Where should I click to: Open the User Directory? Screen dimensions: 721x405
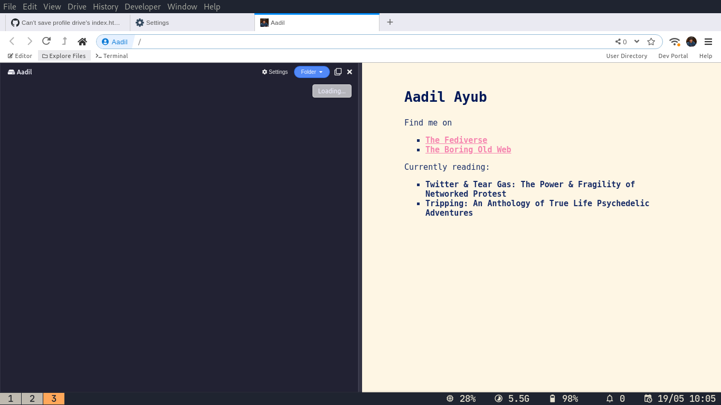tap(627, 55)
